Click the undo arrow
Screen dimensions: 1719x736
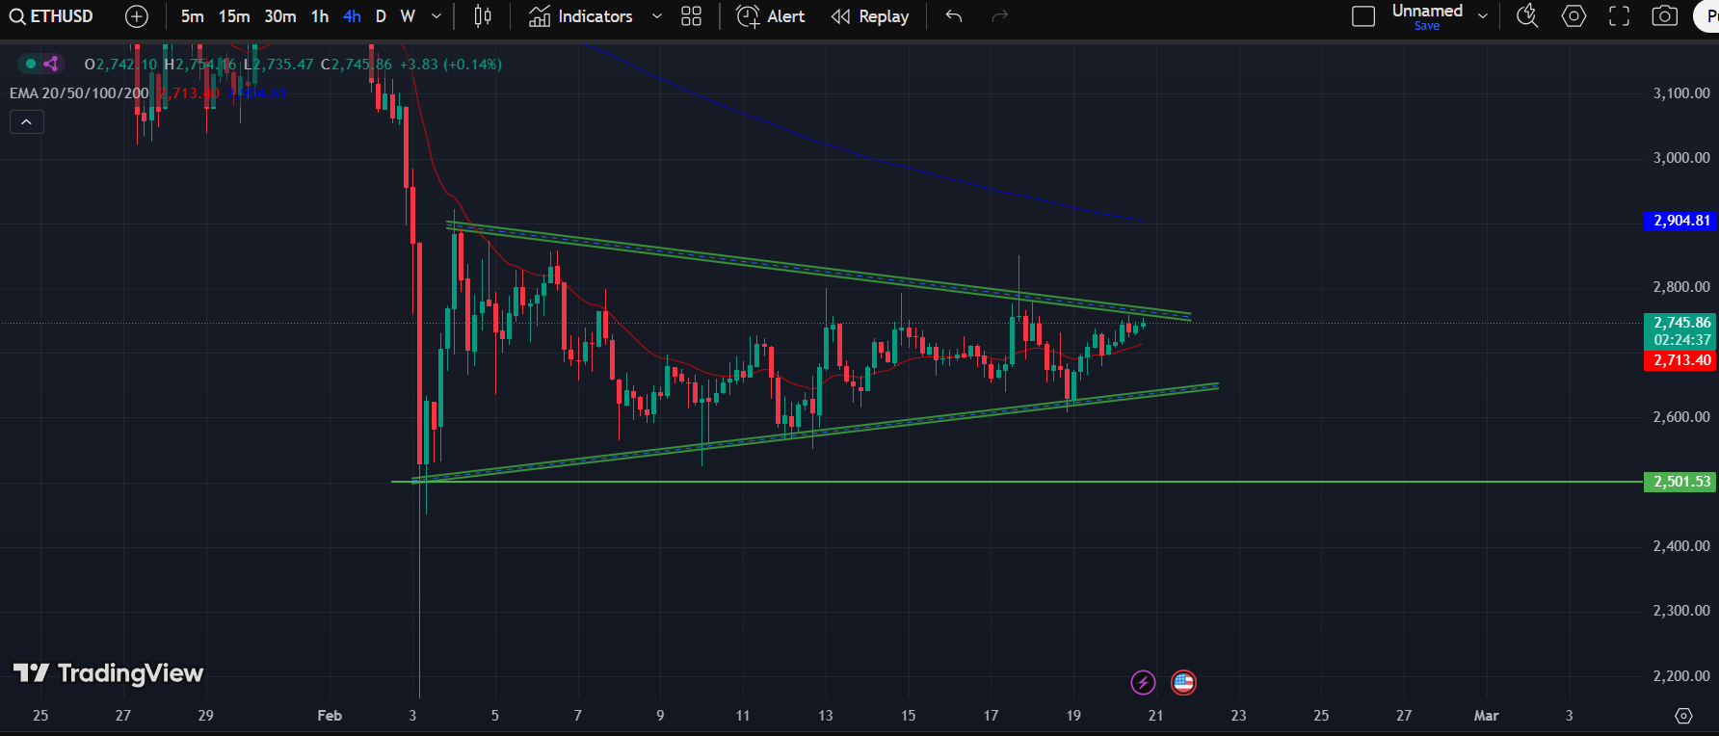pos(954,16)
